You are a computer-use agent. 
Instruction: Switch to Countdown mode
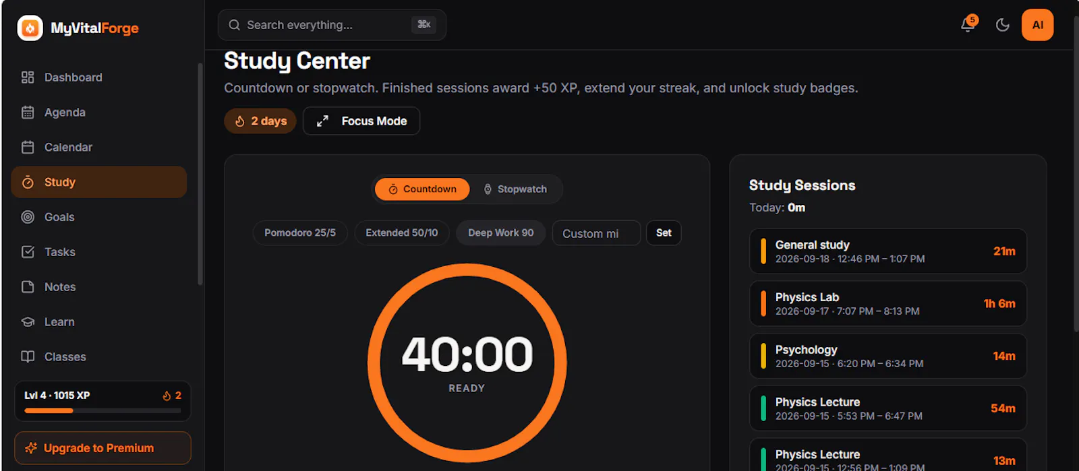(x=422, y=189)
